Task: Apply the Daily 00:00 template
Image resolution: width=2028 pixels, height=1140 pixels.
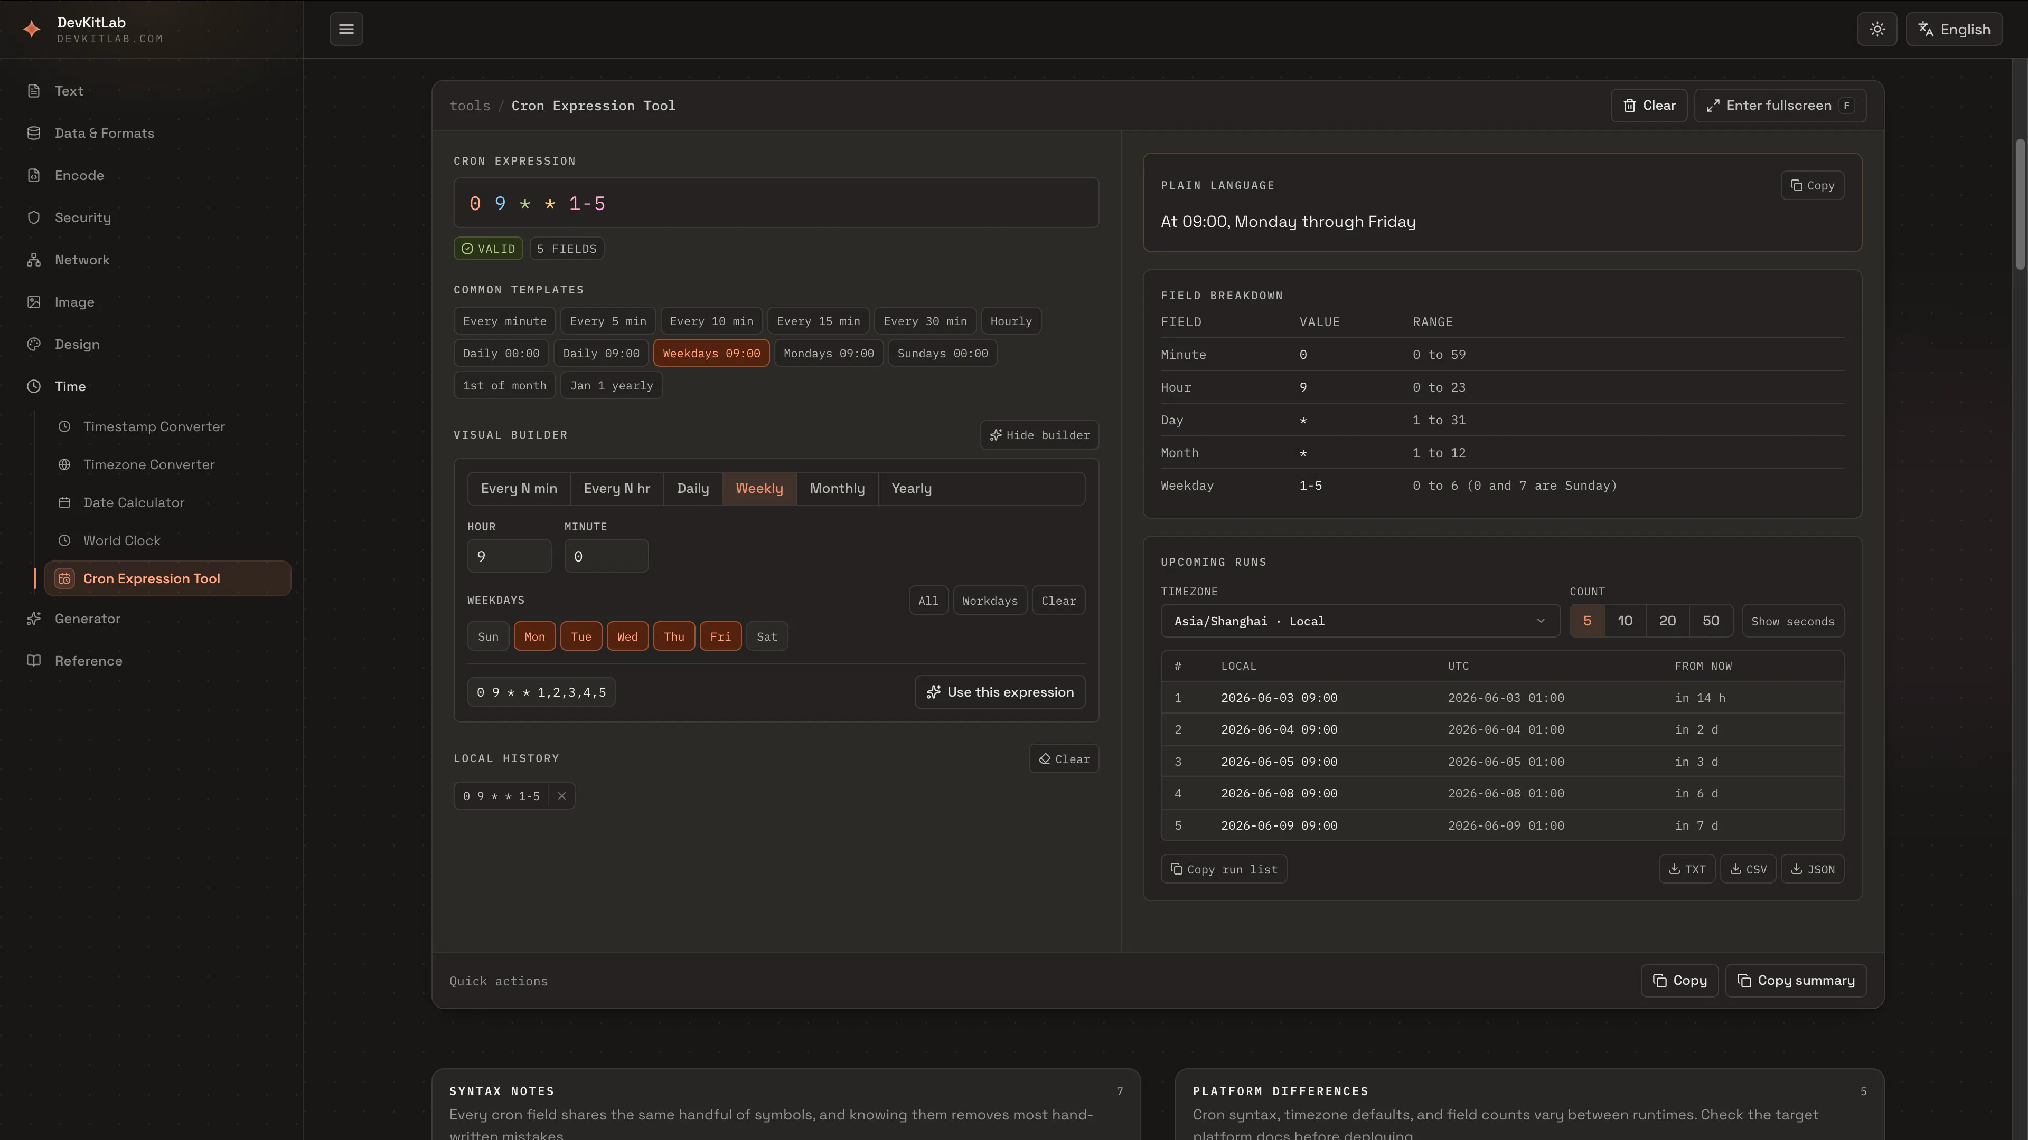Action: [502, 353]
